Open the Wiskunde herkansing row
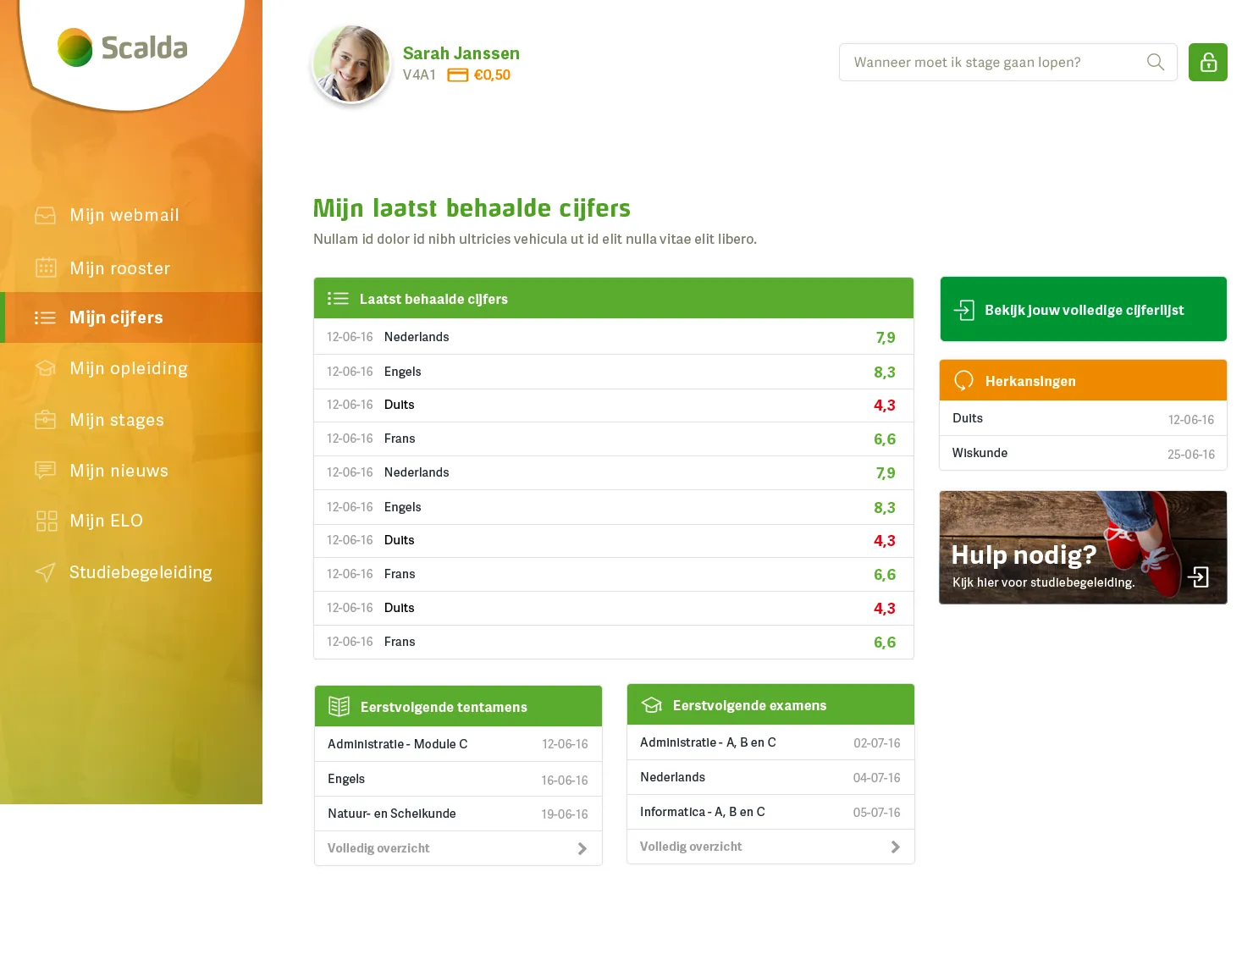 point(1083,453)
